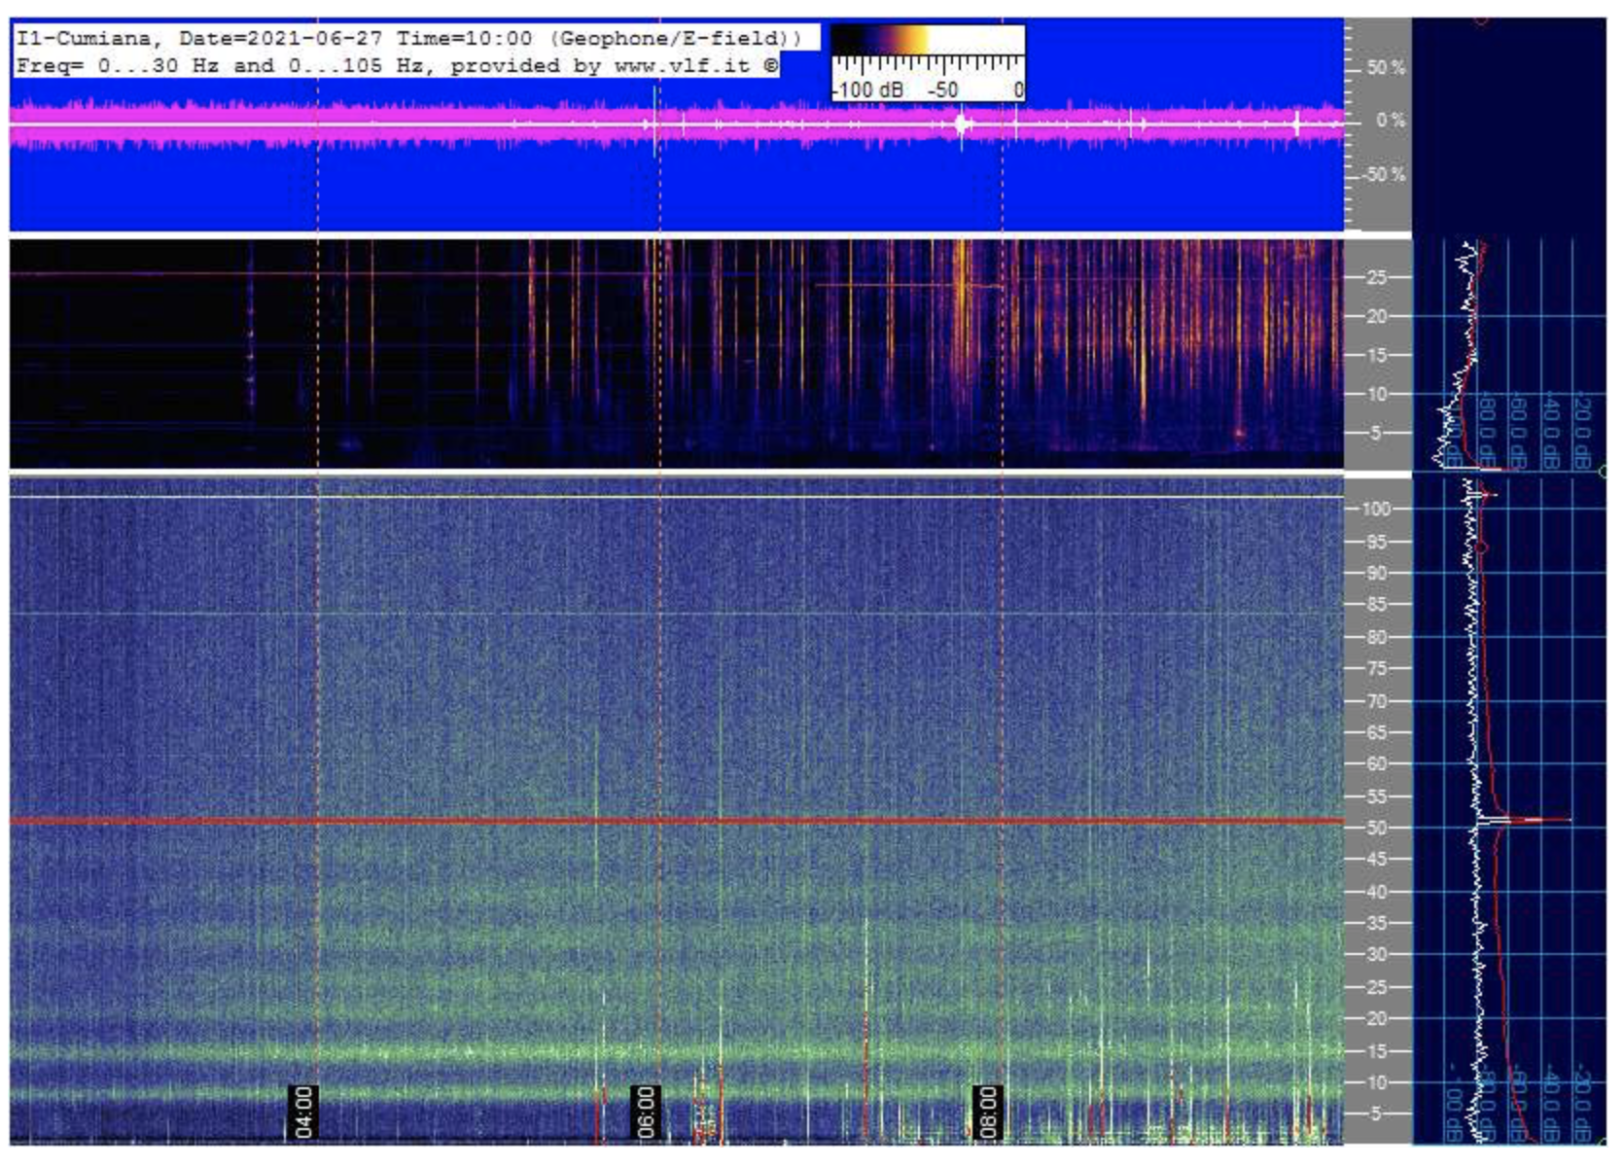The height and width of the screenshot is (1167, 1624).
Task: Click the '-50 %' amplitude axis label
Action: click(1384, 175)
